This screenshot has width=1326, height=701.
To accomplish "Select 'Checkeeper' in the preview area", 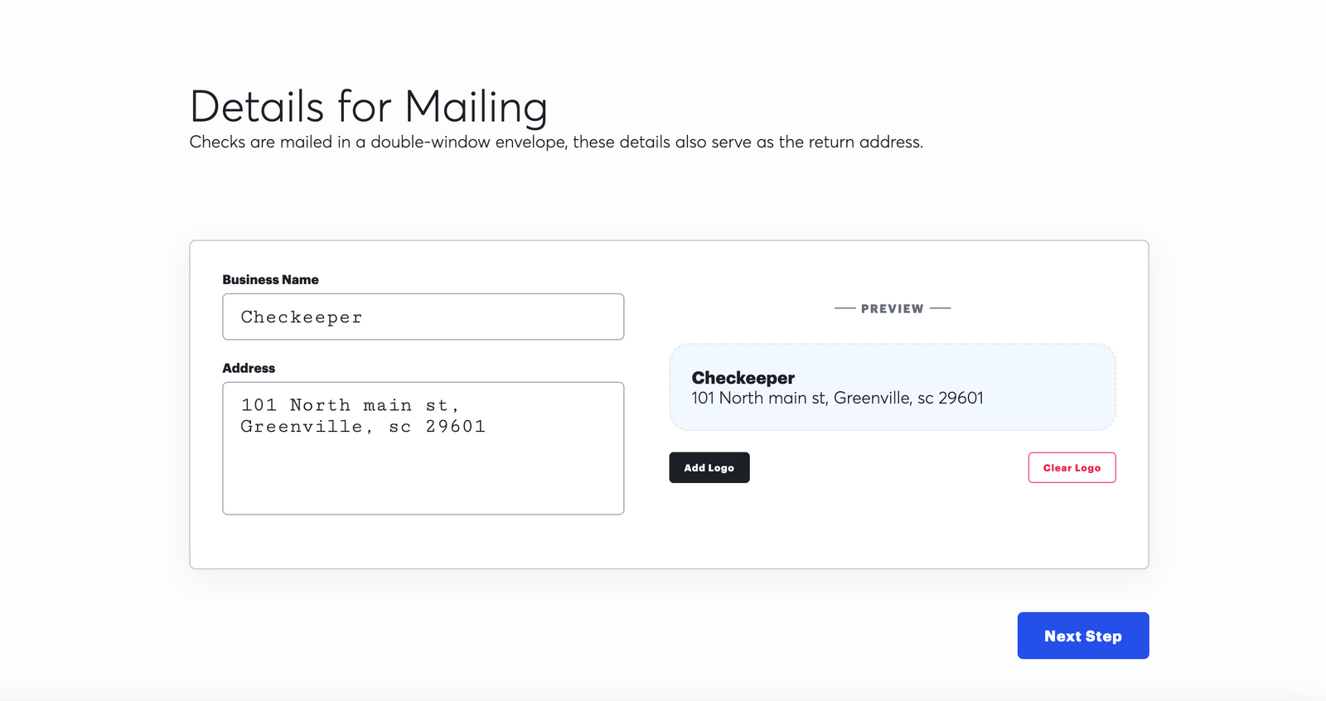I will coord(743,377).
